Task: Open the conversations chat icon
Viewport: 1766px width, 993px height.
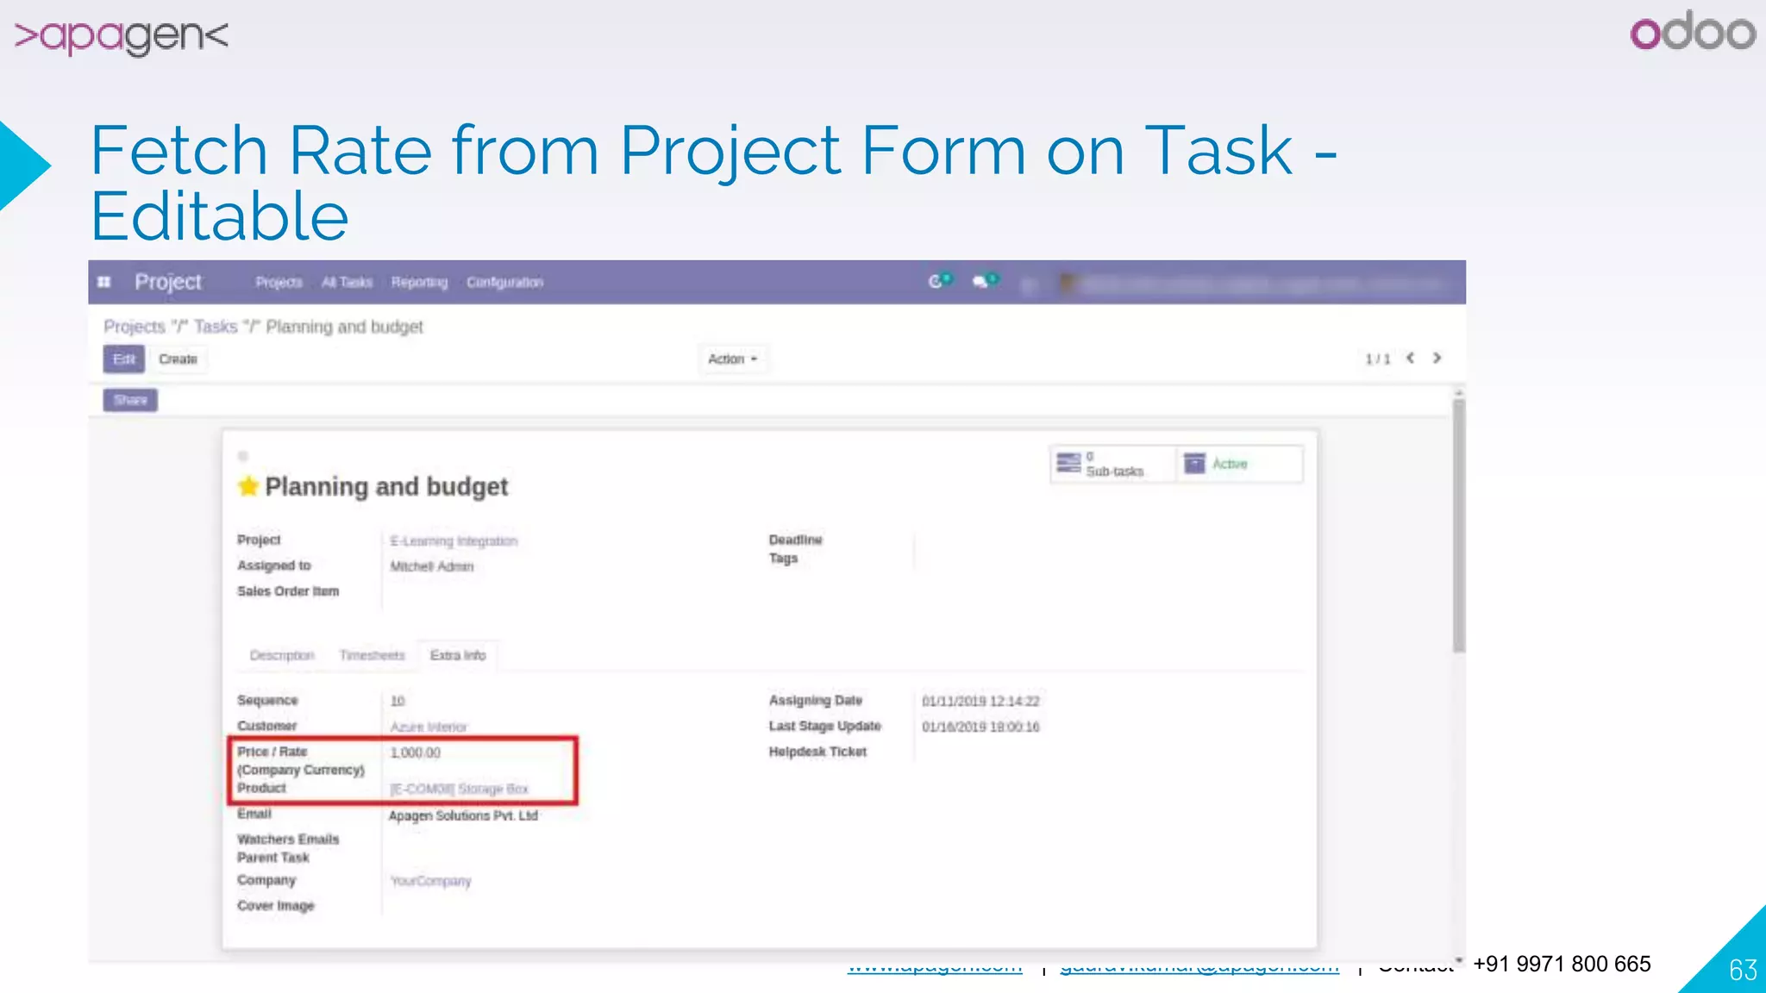Action: point(982,281)
